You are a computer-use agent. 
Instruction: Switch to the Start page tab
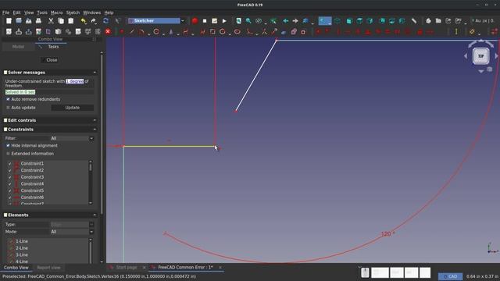click(127, 267)
